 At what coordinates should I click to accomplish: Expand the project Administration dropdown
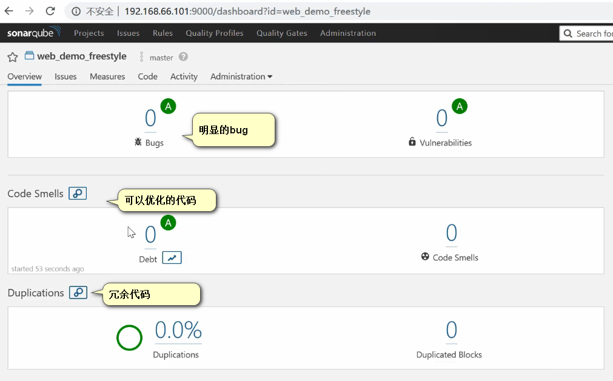pos(241,76)
